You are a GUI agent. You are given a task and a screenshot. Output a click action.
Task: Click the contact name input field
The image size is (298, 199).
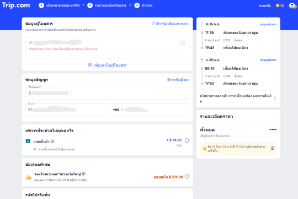click(x=108, y=93)
